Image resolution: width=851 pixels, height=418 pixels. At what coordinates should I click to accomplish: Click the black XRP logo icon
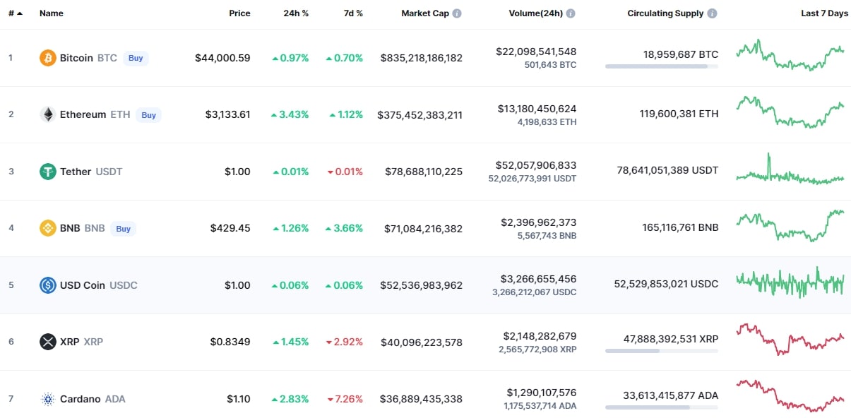[x=47, y=342]
